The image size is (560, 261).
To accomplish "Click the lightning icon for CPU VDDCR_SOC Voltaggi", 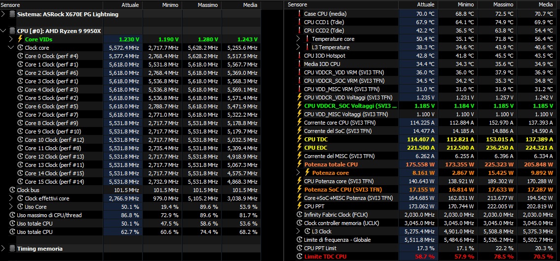I will coord(299,106).
